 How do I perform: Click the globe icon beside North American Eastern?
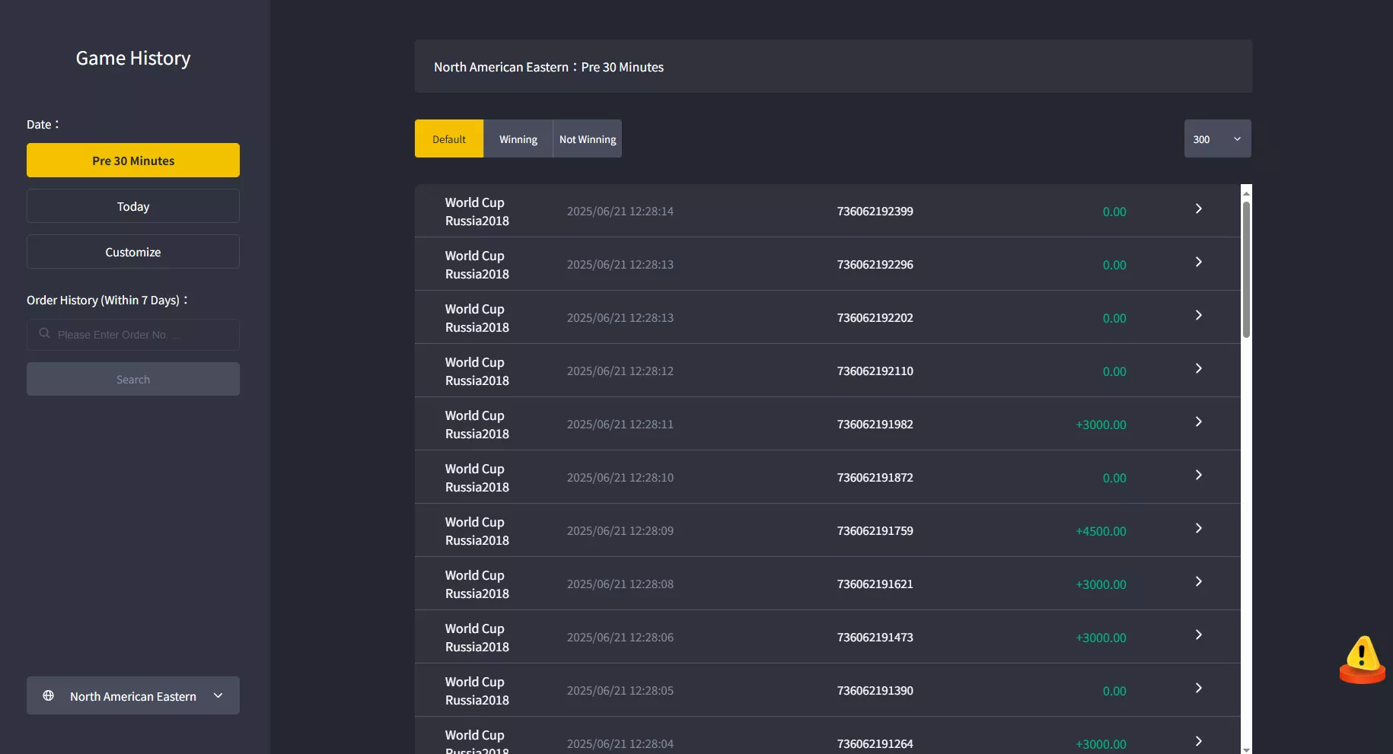(48, 695)
